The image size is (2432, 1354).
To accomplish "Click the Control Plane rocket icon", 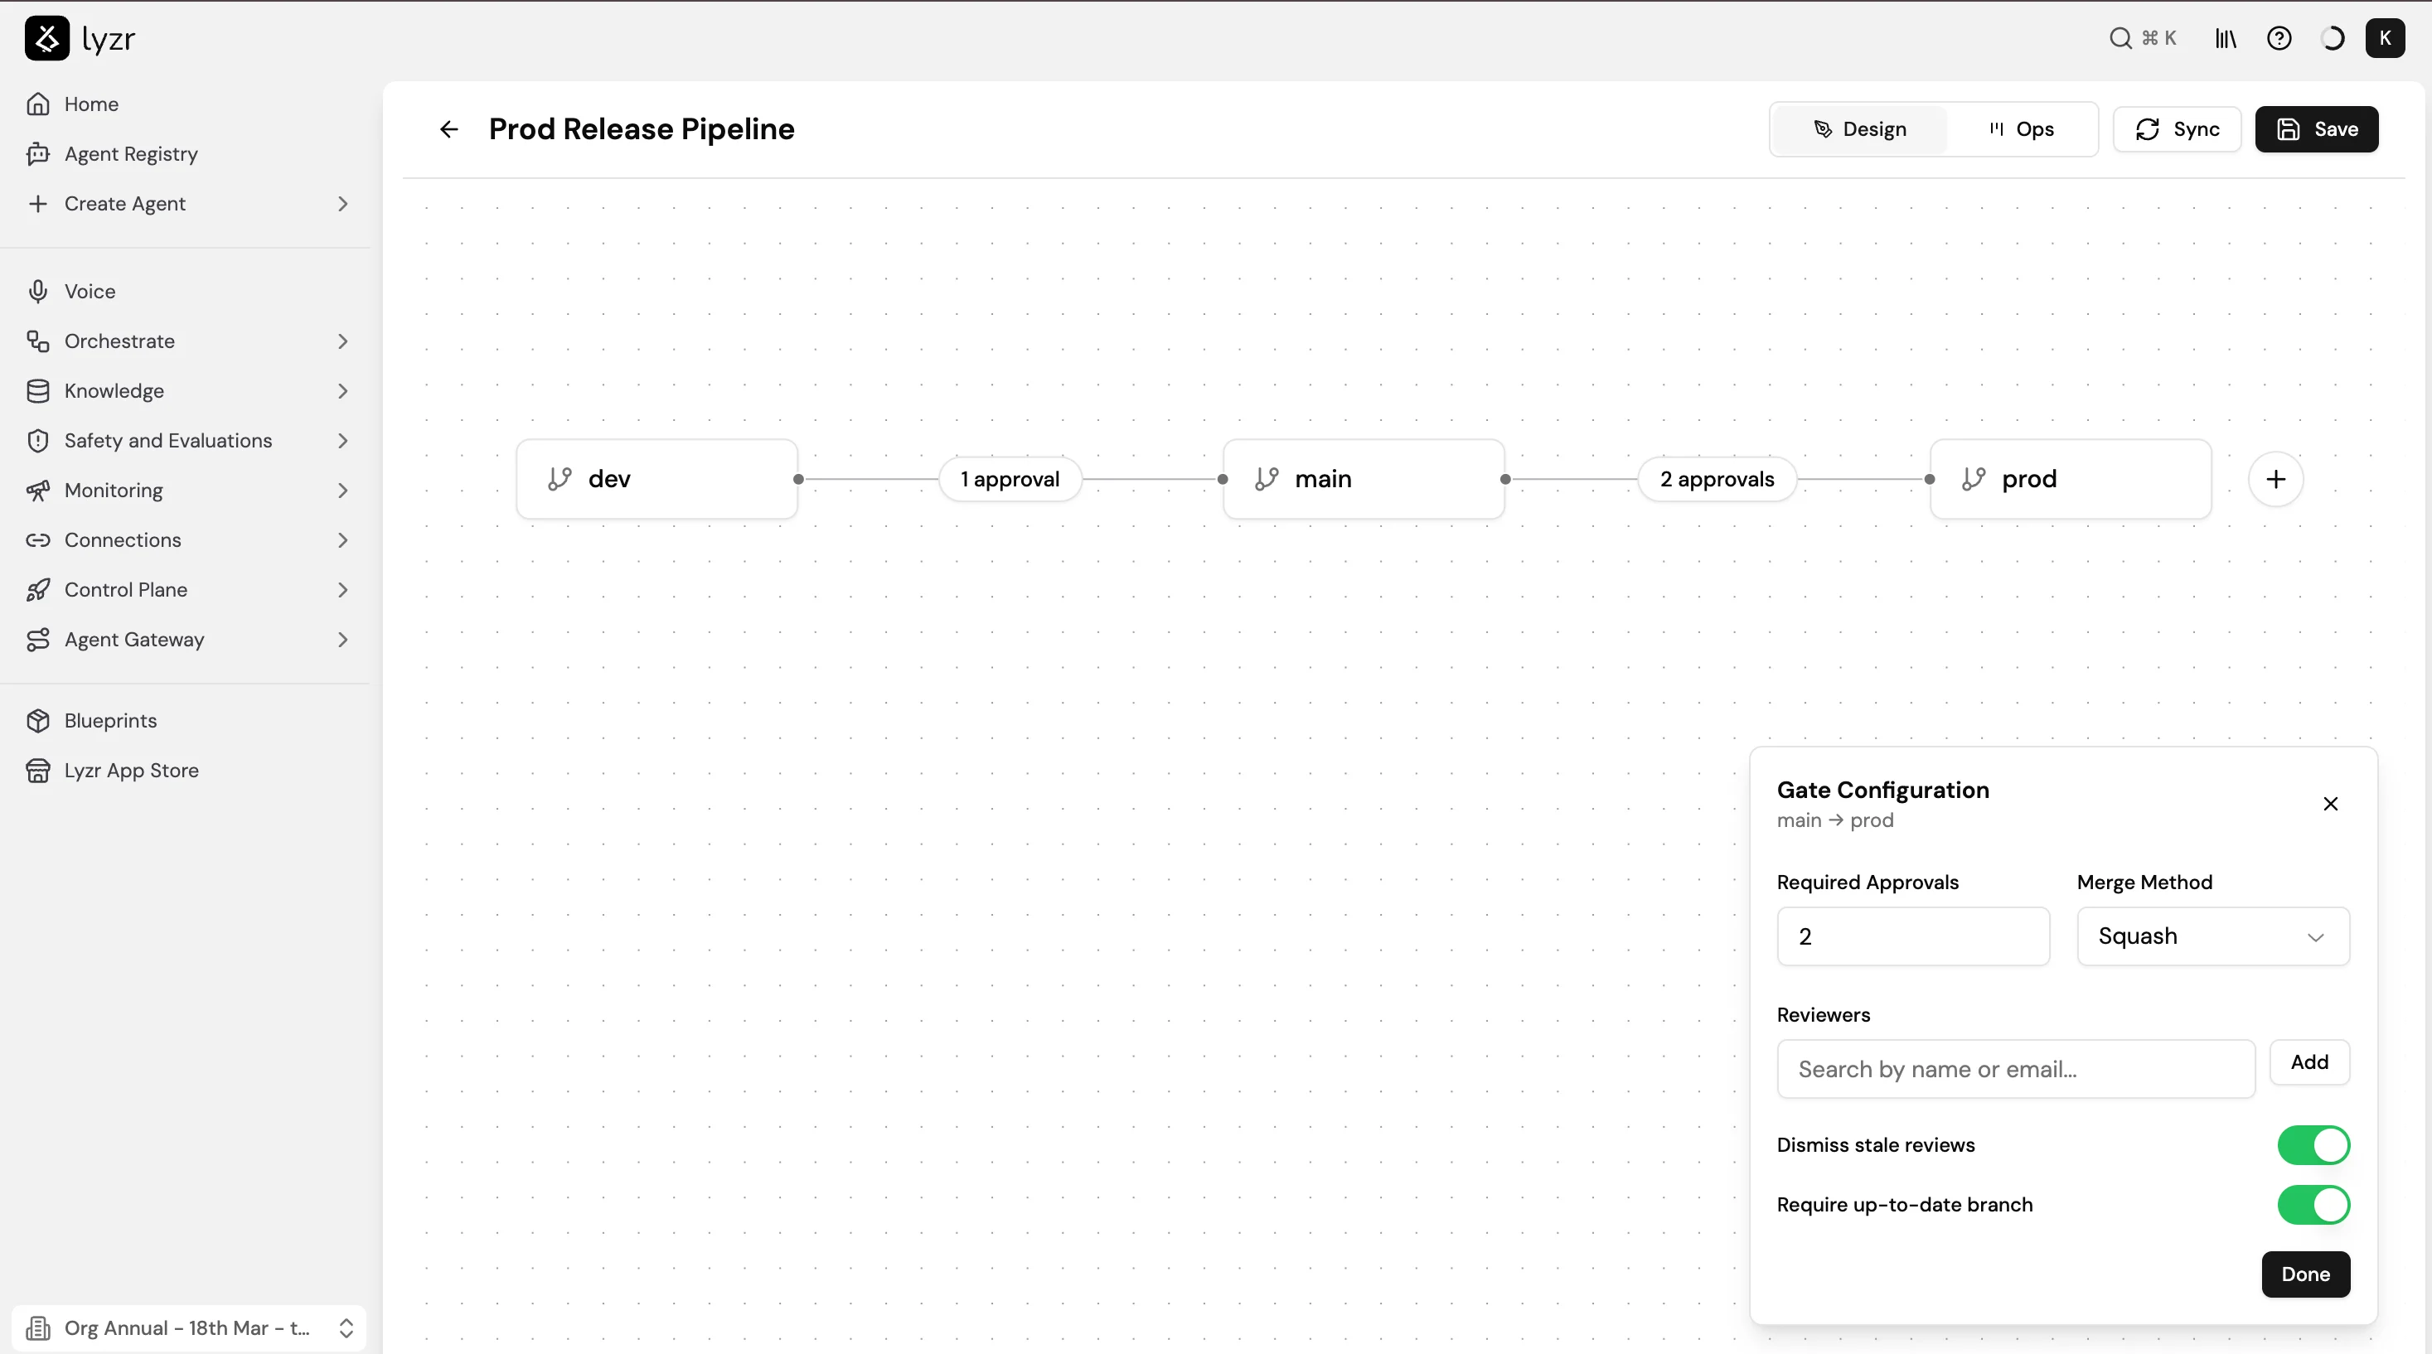I will pyautogui.click(x=38, y=590).
